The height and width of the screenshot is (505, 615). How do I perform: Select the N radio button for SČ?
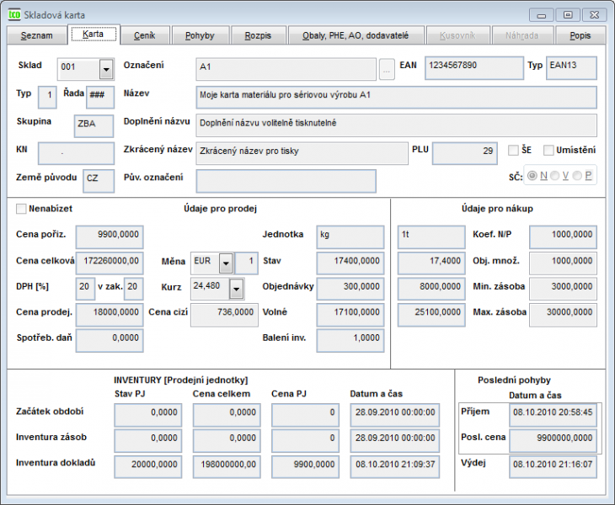coord(532,175)
